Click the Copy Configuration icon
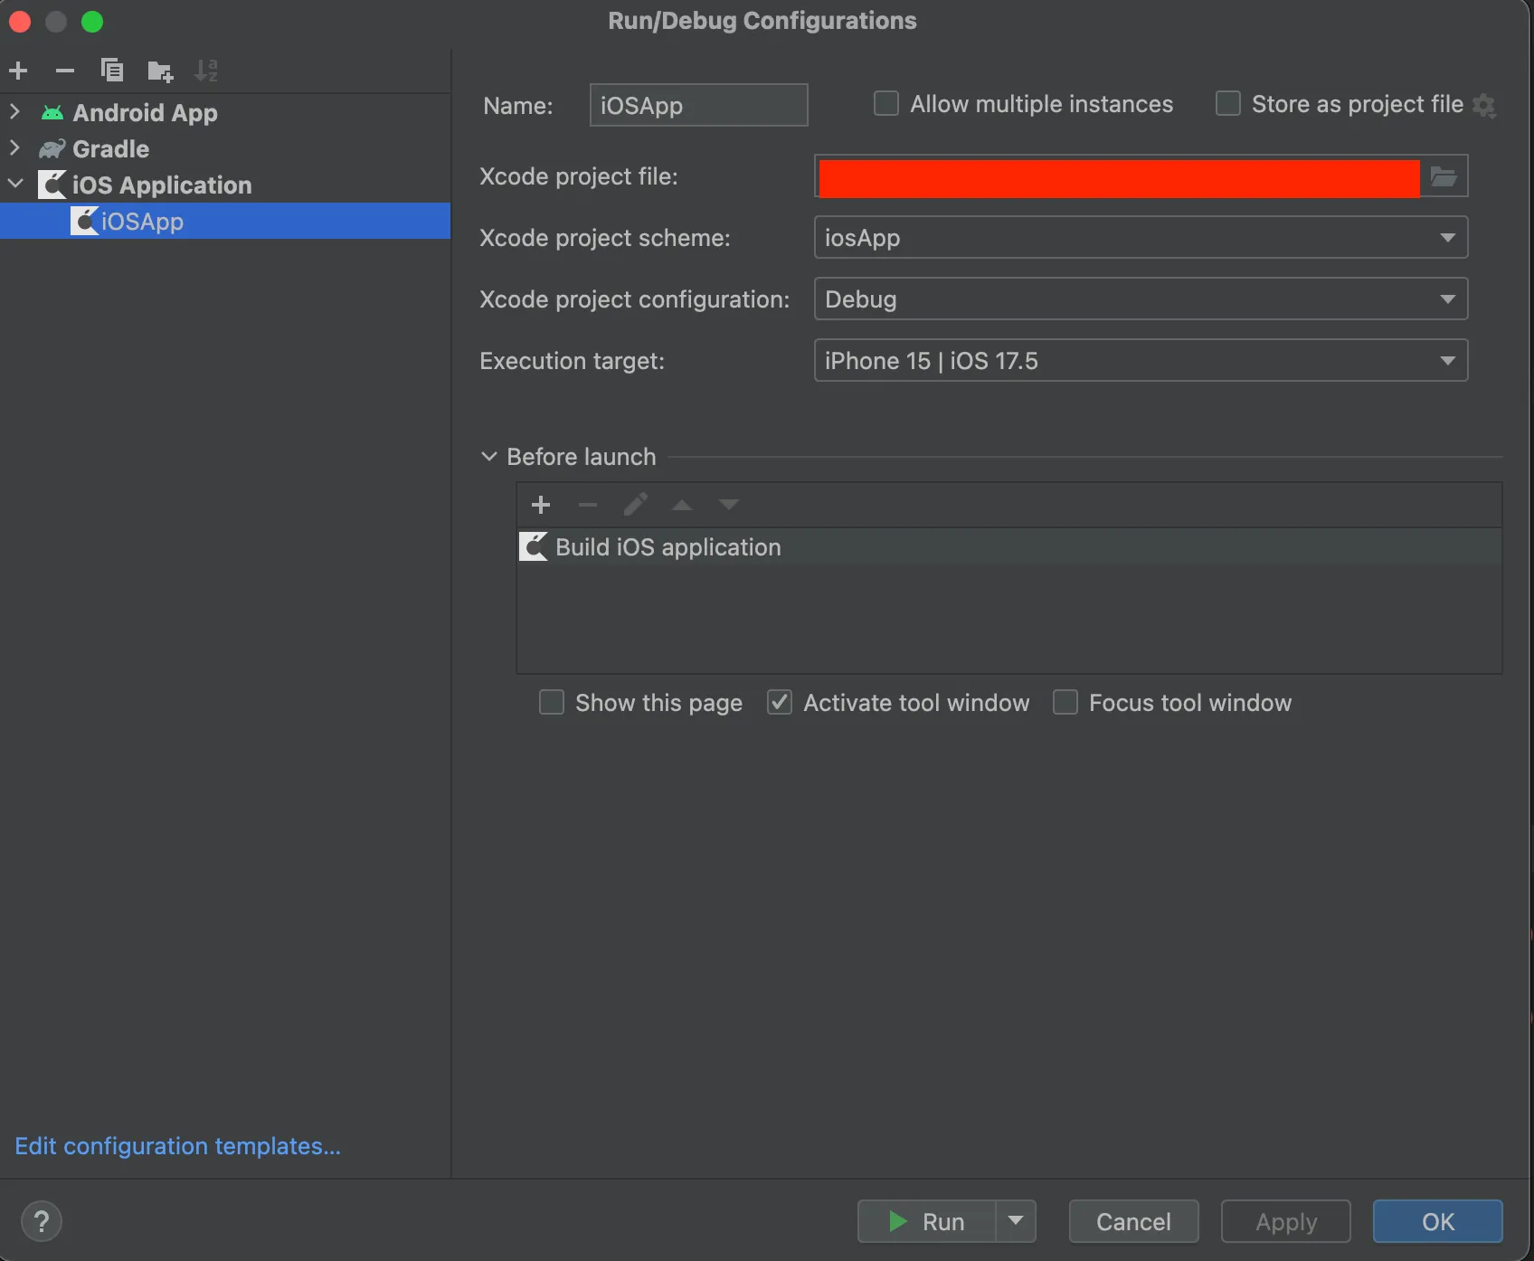This screenshot has width=1534, height=1261. 112,71
